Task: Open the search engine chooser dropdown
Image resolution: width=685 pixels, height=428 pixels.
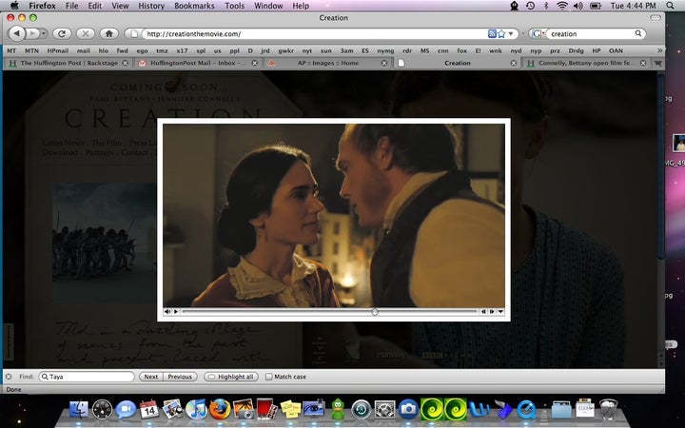Action: pos(538,33)
